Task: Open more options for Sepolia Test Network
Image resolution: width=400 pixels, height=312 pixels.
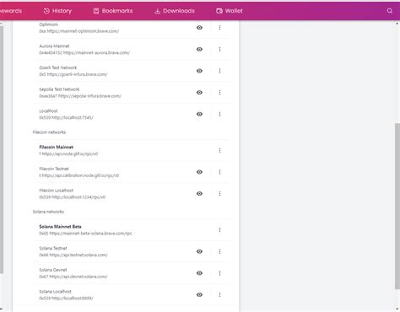Action: (219, 93)
